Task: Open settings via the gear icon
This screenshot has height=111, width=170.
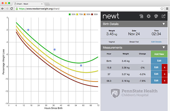Action: point(148,16)
